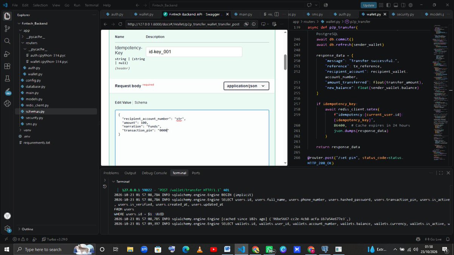Collapse the routers folder
This screenshot has height=255, width=454.
(23, 43)
